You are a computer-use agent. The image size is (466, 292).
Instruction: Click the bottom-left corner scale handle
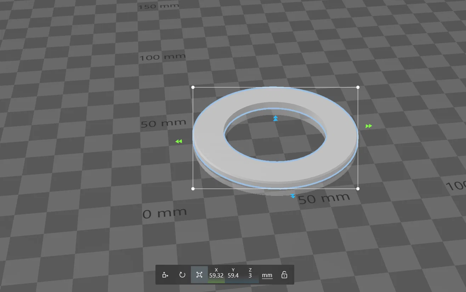[x=193, y=189]
